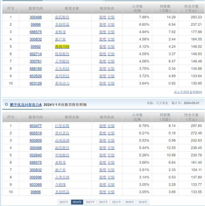Switch to the 2019年 tab
The width and height of the screenshot is (205, 206).
[143, 202]
